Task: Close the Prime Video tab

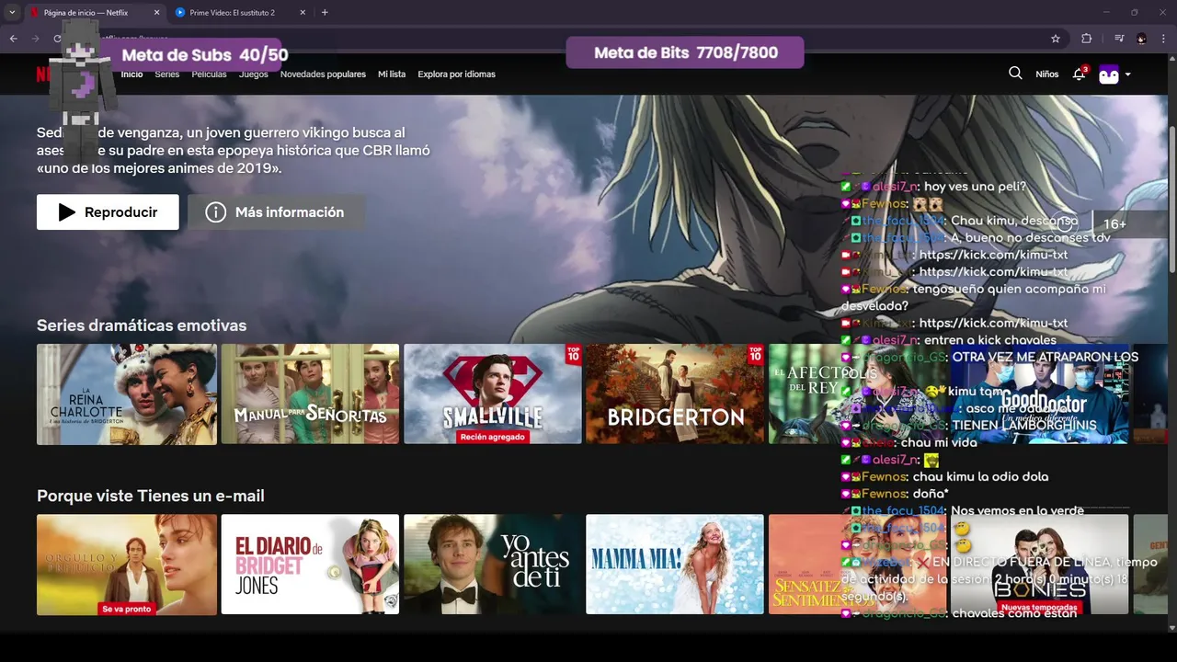Action: click(303, 13)
